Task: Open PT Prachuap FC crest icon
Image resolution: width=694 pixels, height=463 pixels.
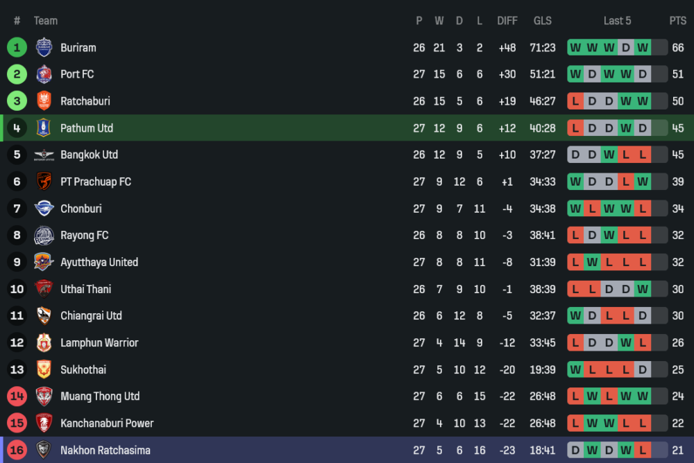Action: pos(44,182)
